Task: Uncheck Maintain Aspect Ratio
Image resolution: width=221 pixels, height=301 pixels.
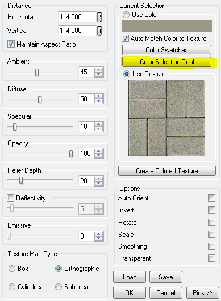Action: tap(11, 44)
